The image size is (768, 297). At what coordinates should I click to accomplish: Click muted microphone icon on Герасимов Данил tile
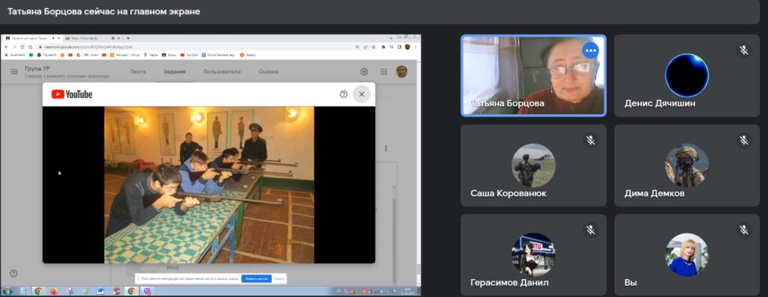591,230
